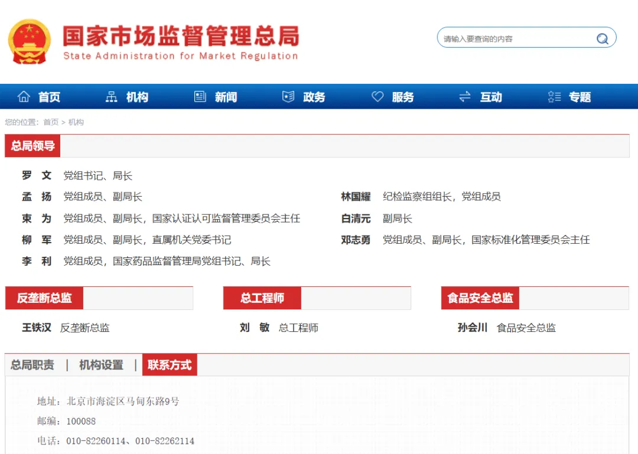Click 孙会川 under 食品安全总监
638x454 pixels.
click(473, 327)
